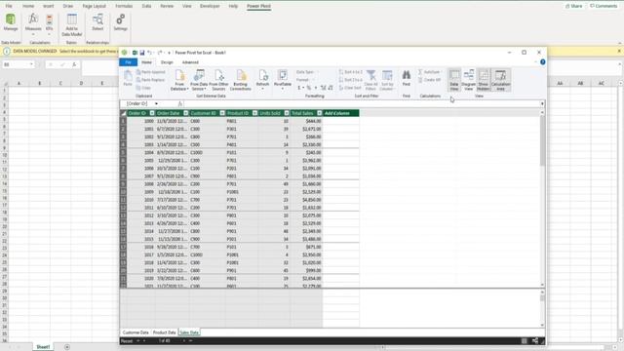Open Customer ID column filter dropdown

pos(222,113)
